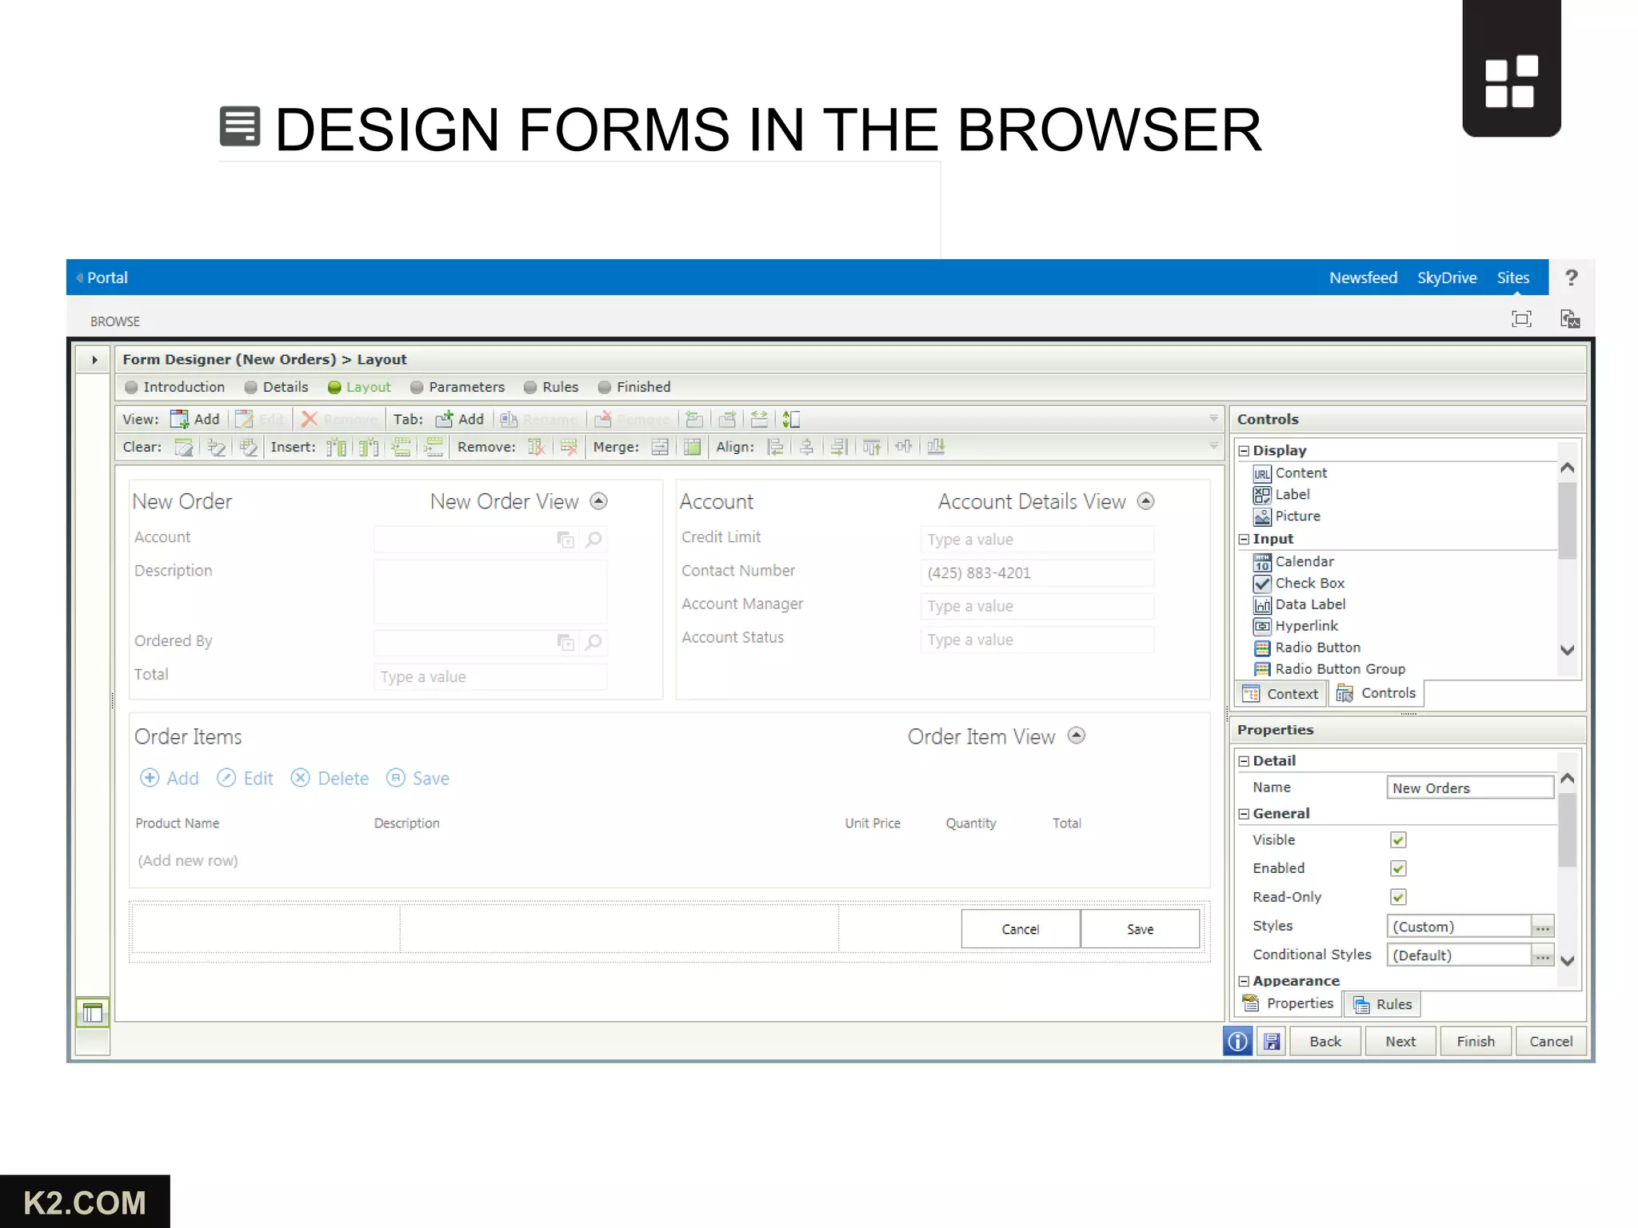1638x1228 pixels.
Task: Switch to the Context tab
Action: click(1281, 694)
